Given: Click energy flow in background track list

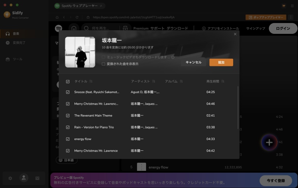Looking at the screenshot, I should [158, 167].
